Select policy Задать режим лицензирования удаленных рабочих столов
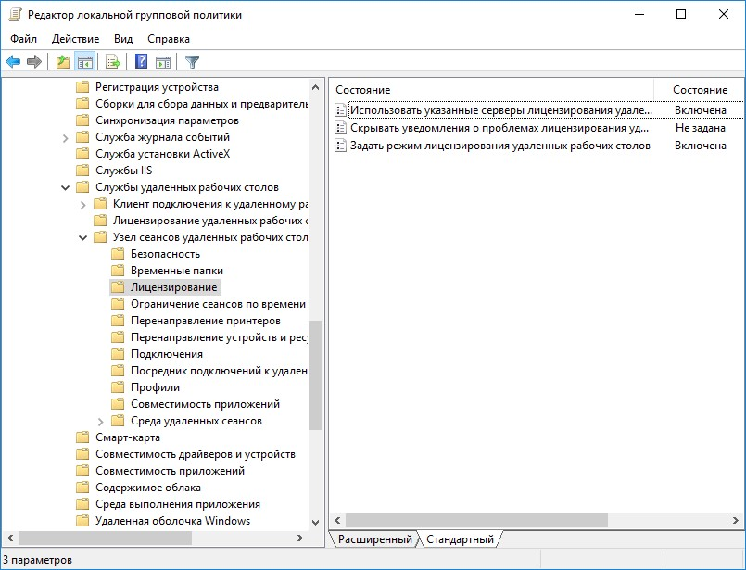The width and height of the screenshot is (746, 570). click(x=500, y=146)
